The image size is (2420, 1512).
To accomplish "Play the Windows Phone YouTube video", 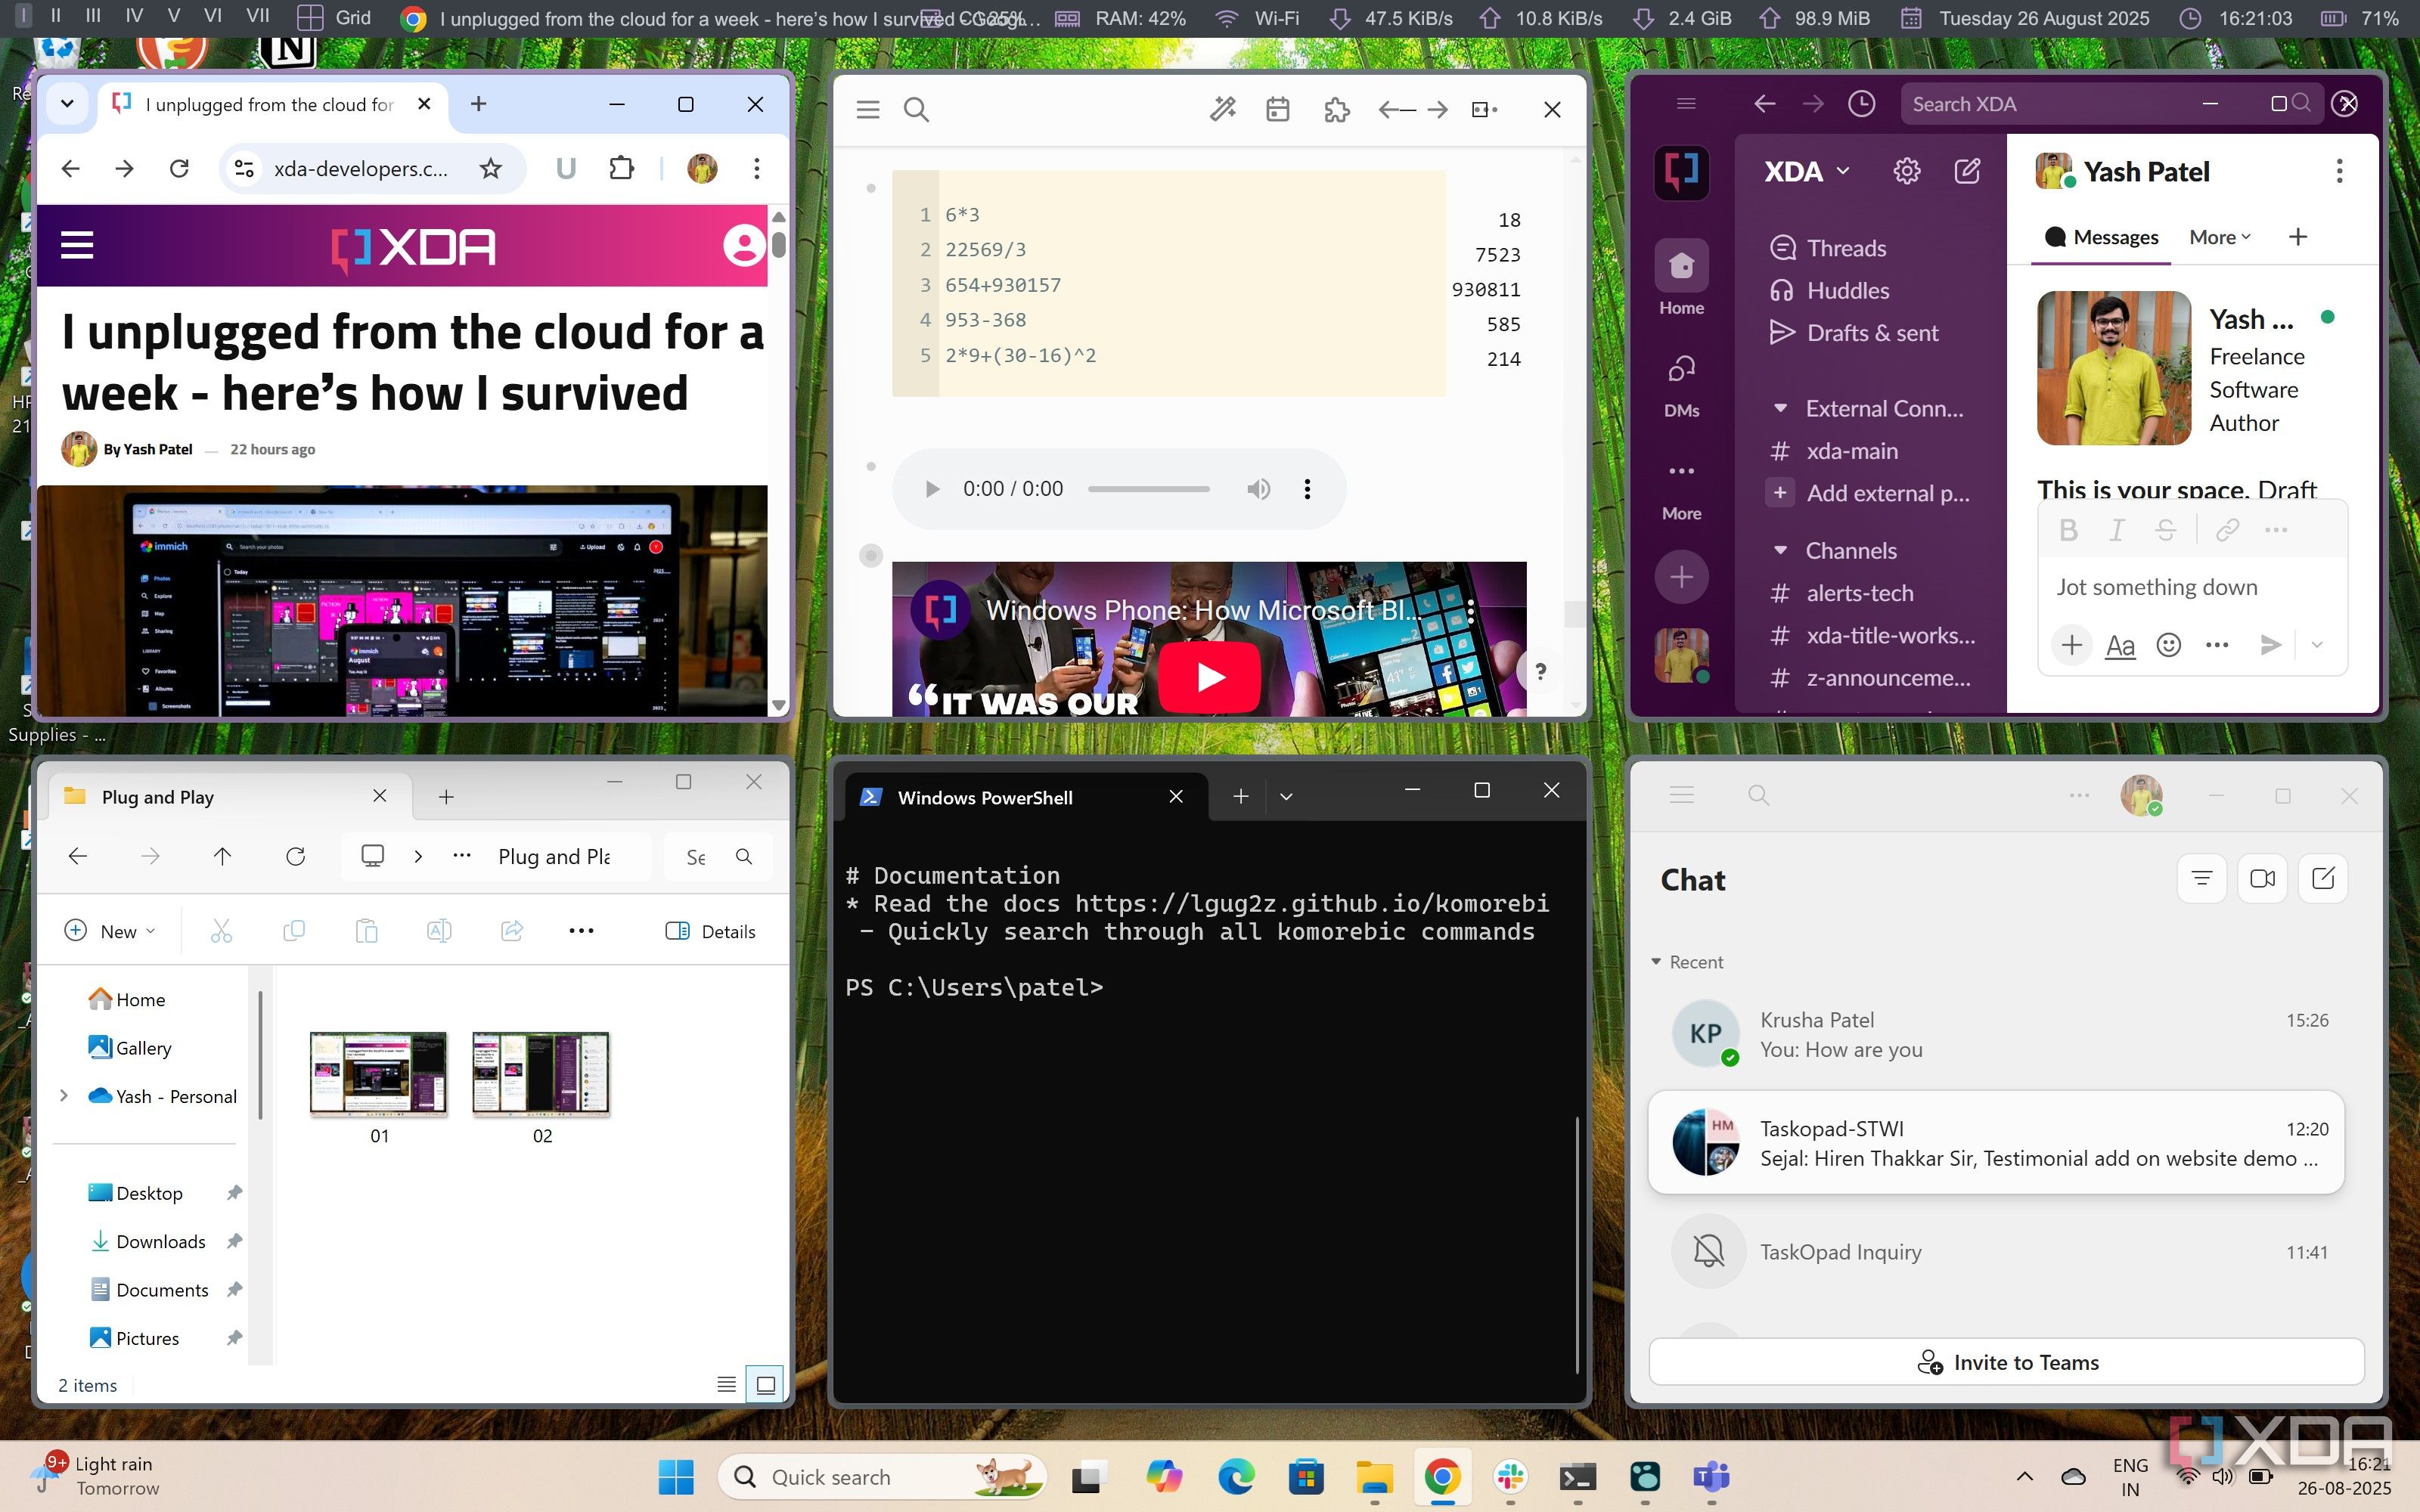I will [x=1209, y=677].
